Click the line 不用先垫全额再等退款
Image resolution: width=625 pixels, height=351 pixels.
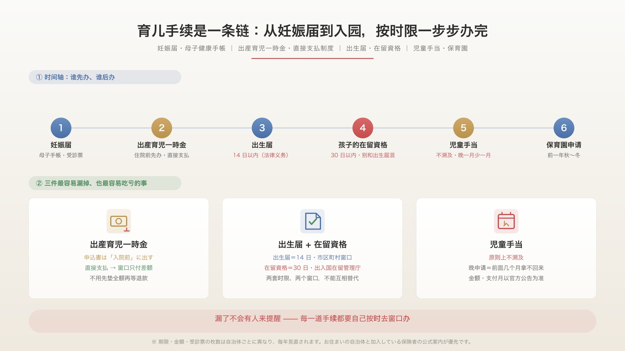(x=119, y=278)
